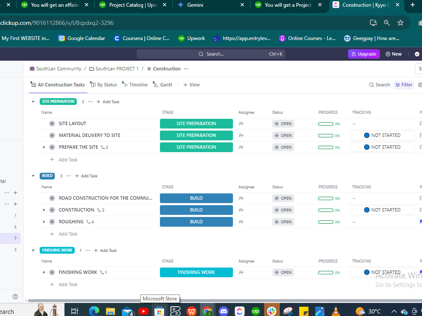
Task: Open the view settings gear icon
Action: coord(419,85)
